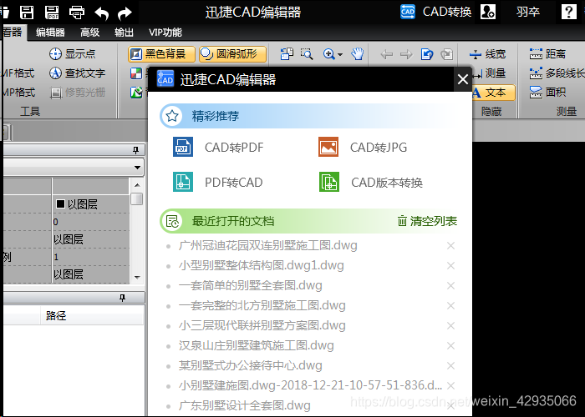The width and height of the screenshot is (585, 417).
Task: Open CAD转JPG conversion
Action: pyautogui.click(x=363, y=147)
